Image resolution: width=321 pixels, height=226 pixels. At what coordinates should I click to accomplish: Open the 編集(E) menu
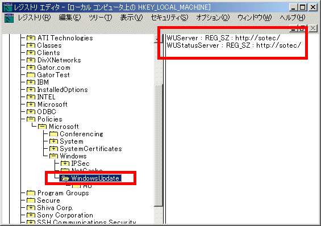(x=70, y=18)
